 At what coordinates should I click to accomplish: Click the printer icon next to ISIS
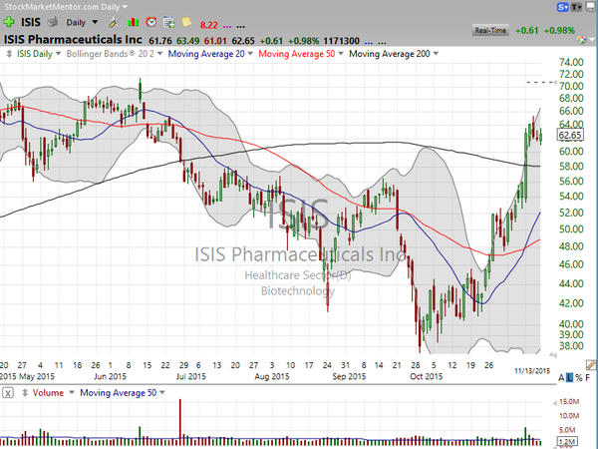pyautogui.click(x=52, y=22)
